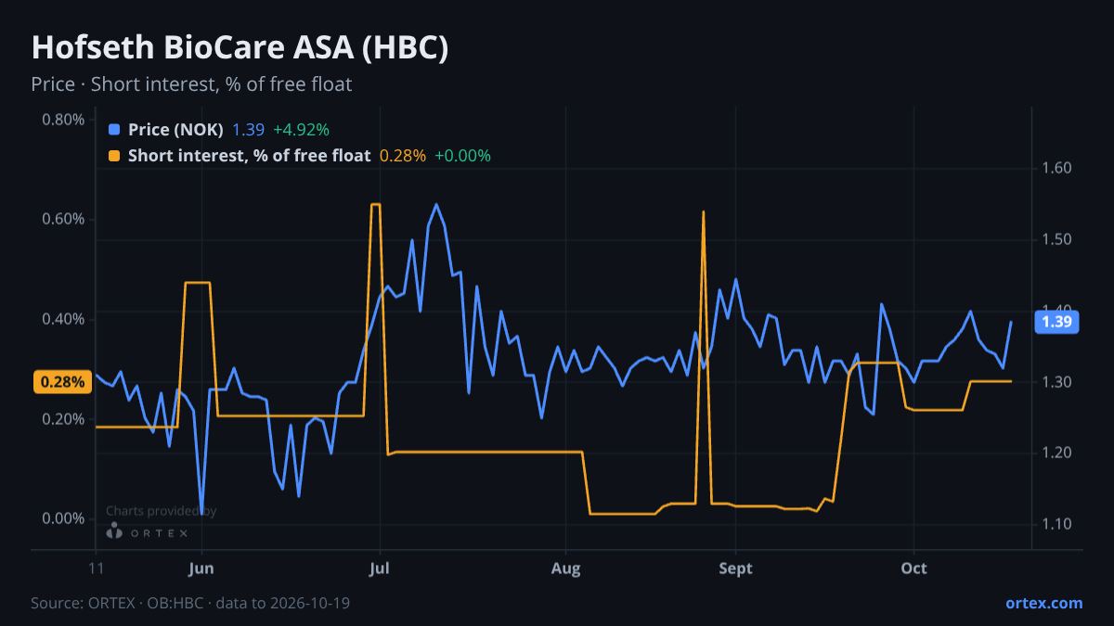The height and width of the screenshot is (626, 1114).
Task: Click the Jun x-axis label
Action: [x=201, y=569]
